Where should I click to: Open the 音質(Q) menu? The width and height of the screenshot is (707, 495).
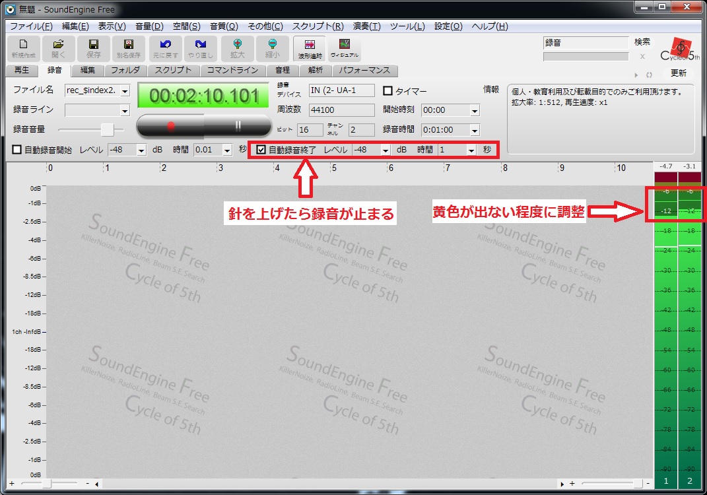click(x=224, y=26)
